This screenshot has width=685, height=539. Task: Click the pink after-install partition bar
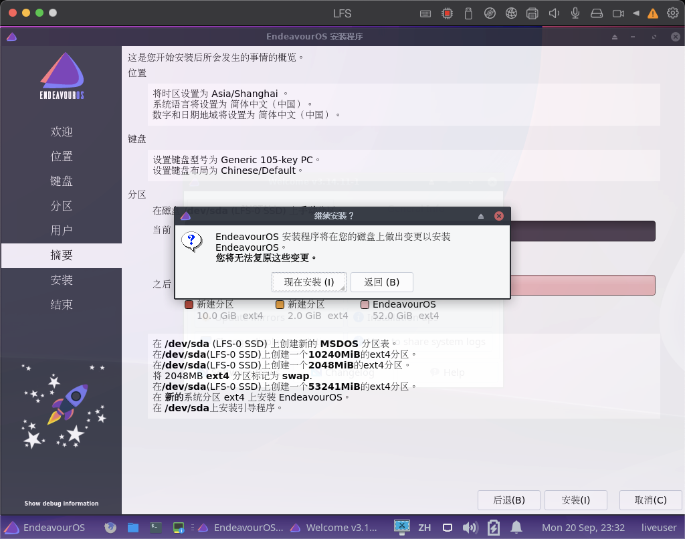[x=583, y=286]
